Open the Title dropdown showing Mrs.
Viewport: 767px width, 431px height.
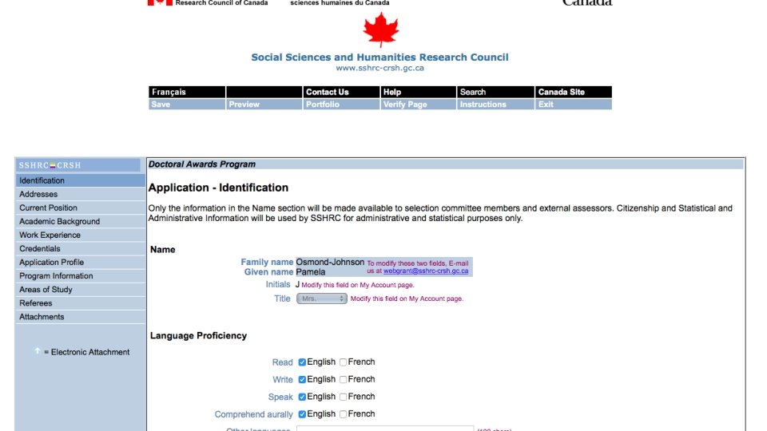(322, 299)
